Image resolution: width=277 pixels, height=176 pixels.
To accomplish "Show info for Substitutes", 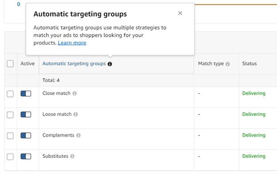I will [x=72, y=156].
